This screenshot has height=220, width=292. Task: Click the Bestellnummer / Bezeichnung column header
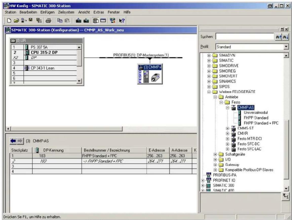pyautogui.click(x=114, y=150)
